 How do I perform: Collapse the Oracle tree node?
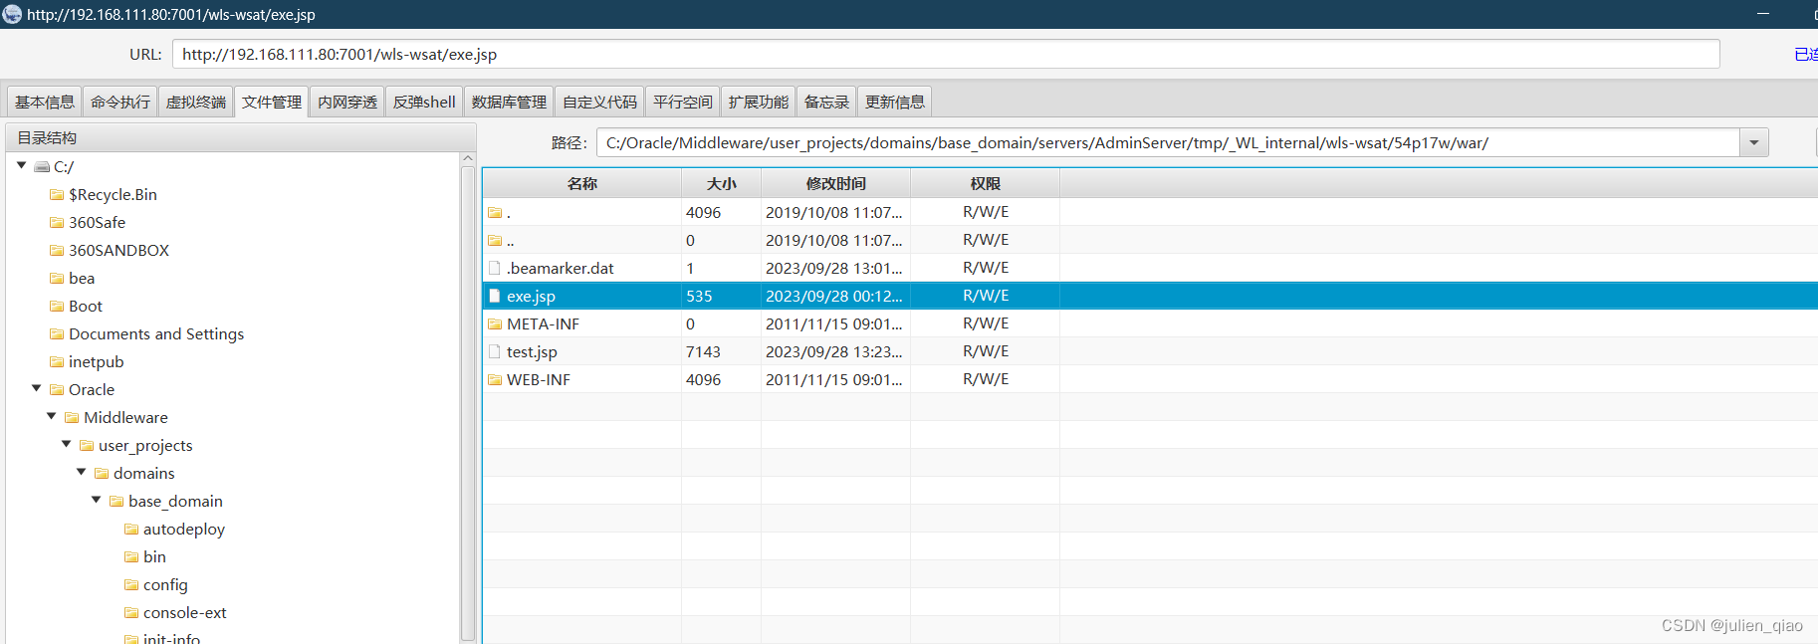coord(37,389)
